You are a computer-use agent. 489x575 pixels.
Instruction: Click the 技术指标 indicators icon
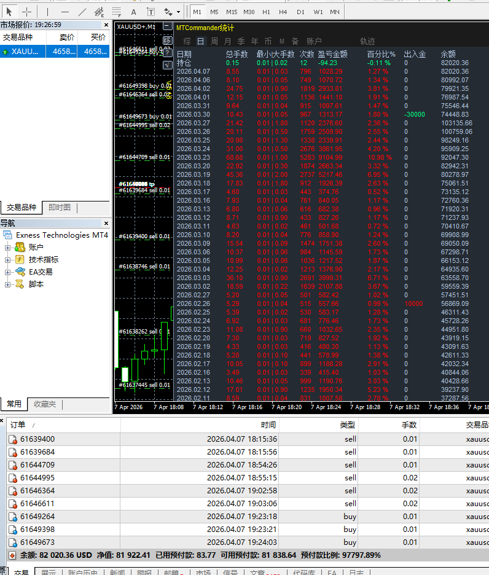[20, 260]
